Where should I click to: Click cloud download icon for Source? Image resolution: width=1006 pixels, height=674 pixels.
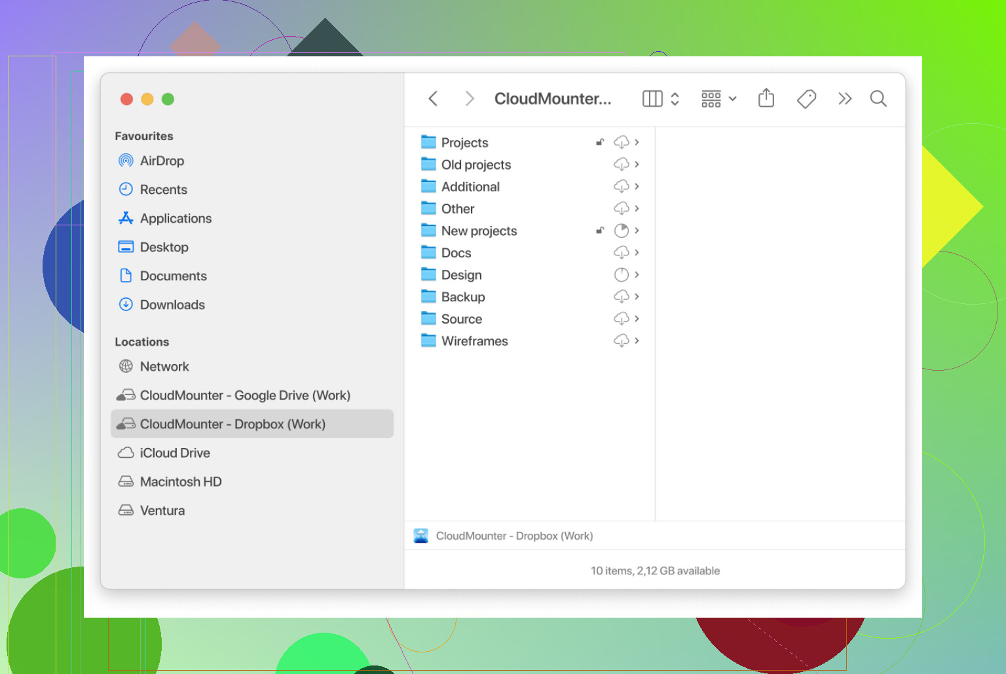[622, 319]
